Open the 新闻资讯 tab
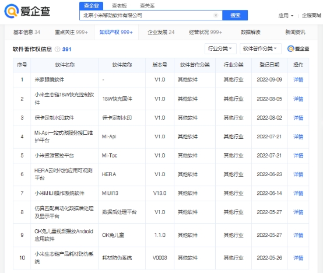Viewport: 323px width, 273px height. coord(295,32)
